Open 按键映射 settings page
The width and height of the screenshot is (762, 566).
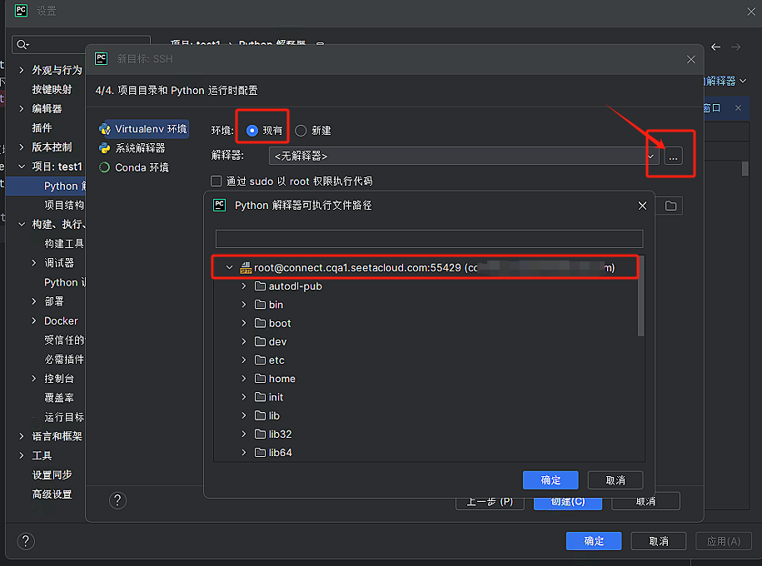(52, 89)
